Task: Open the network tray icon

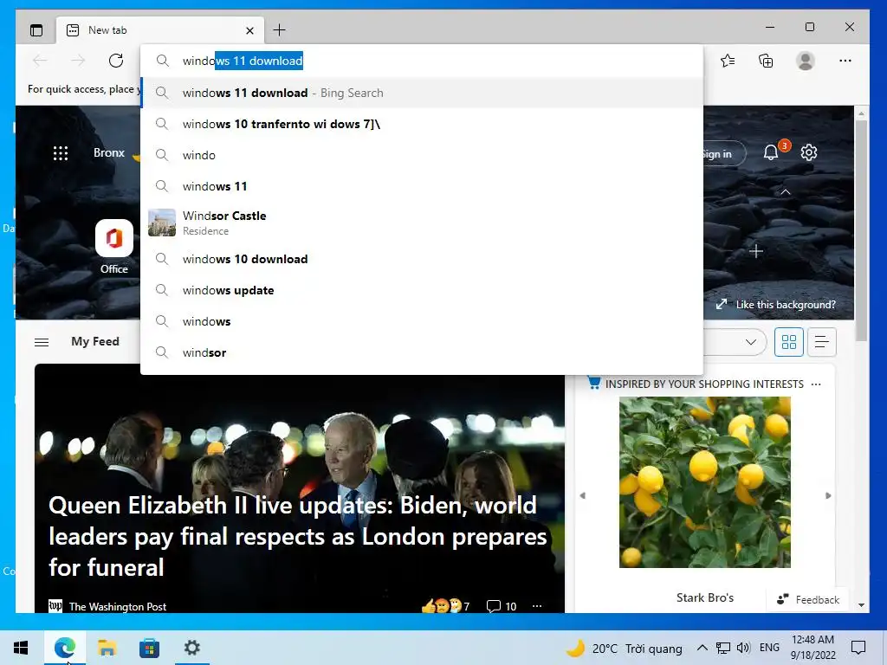Action: point(723,648)
